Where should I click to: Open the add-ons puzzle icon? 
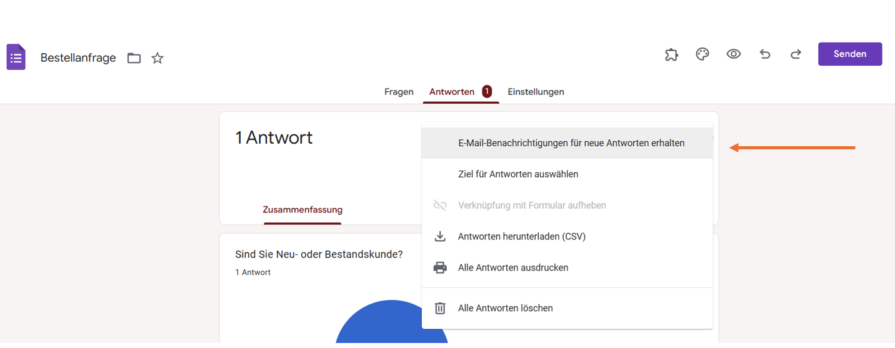tap(671, 54)
